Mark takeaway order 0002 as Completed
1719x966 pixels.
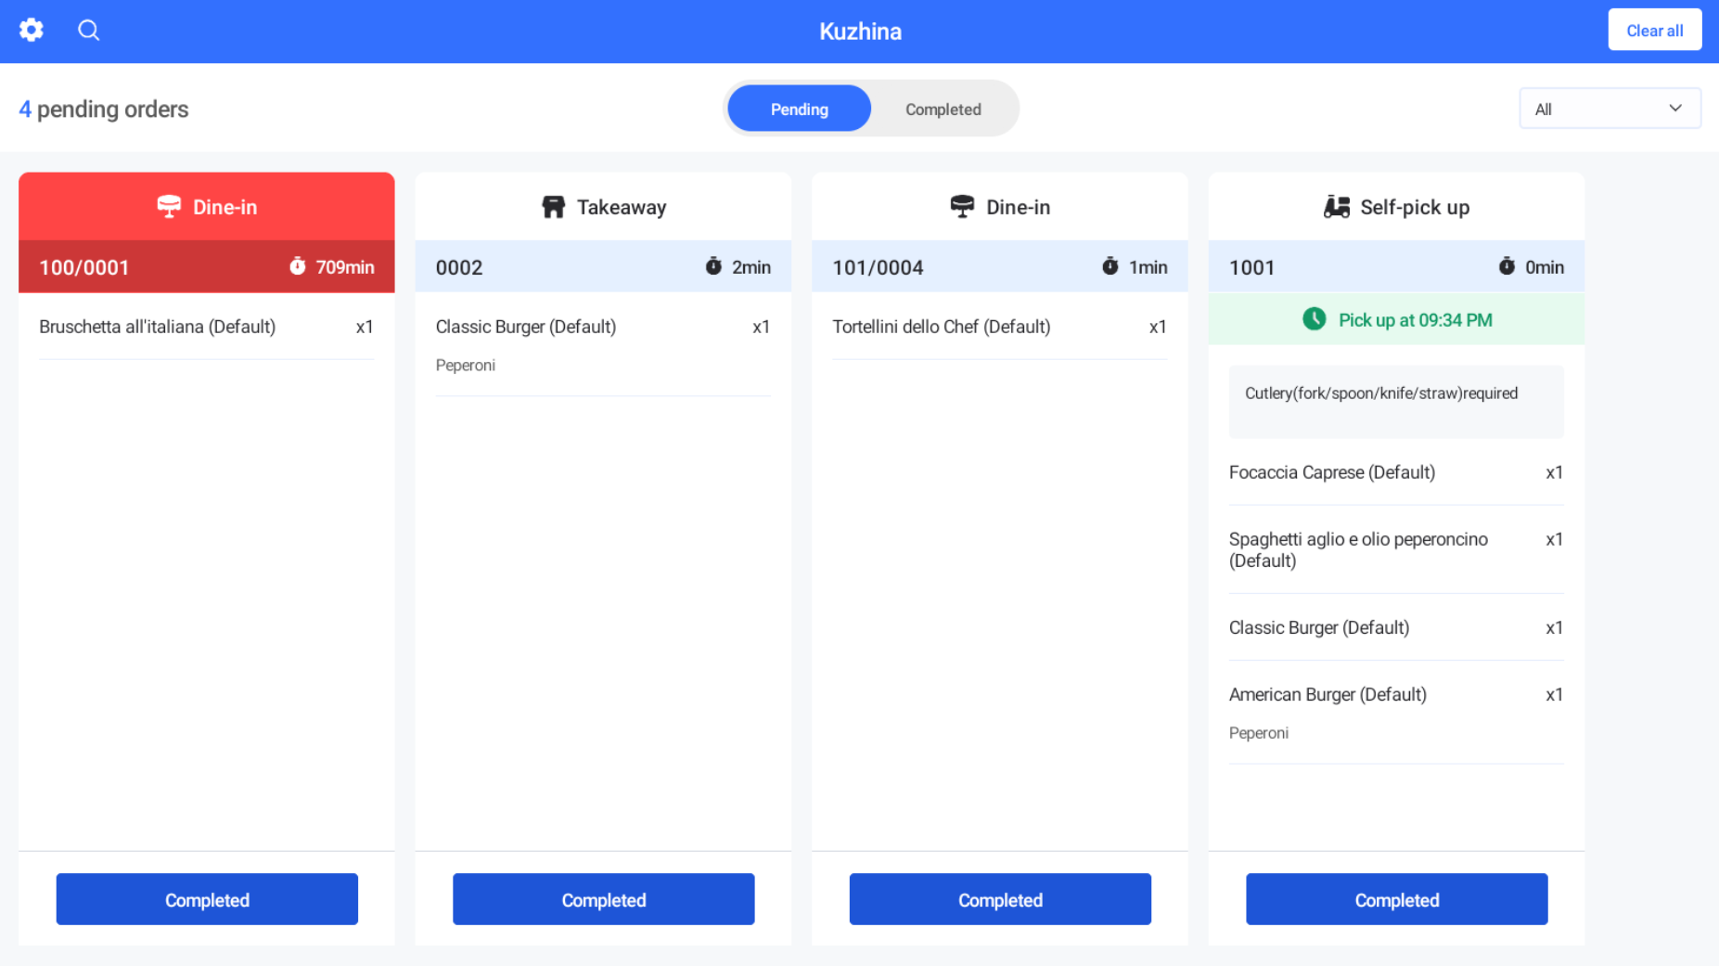(603, 899)
